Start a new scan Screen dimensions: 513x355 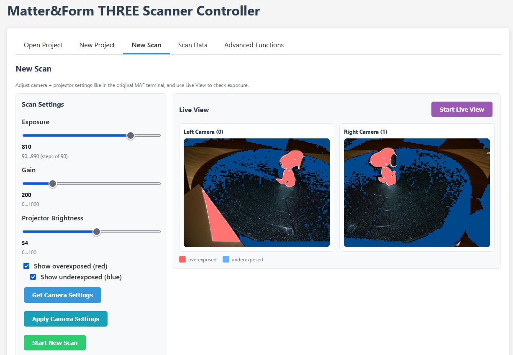pyautogui.click(x=55, y=343)
